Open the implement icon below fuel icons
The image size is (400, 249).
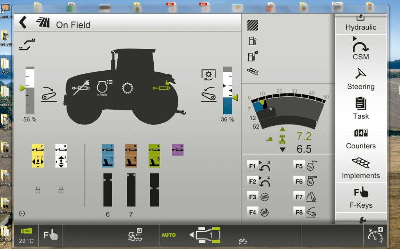coord(253,71)
